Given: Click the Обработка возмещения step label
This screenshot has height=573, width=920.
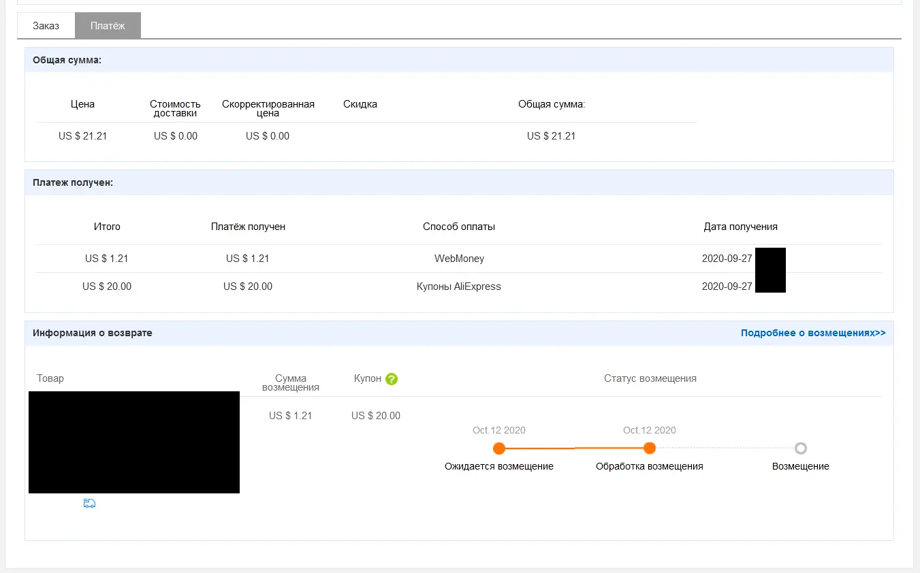Looking at the screenshot, I should [650, 467].
